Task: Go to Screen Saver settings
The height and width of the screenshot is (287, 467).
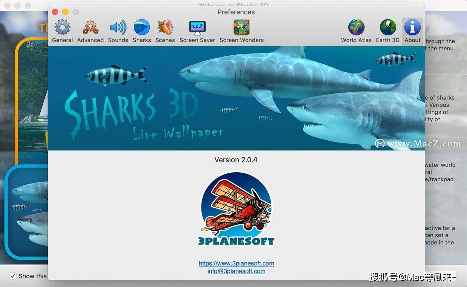Action: coord(197,31)
